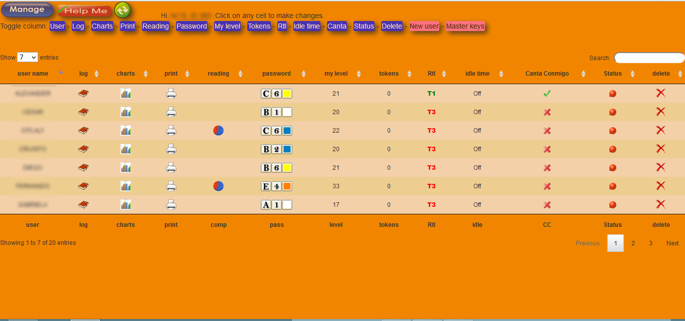Click the Next pagination link
The image size is (685, 321).
(672, 243)
